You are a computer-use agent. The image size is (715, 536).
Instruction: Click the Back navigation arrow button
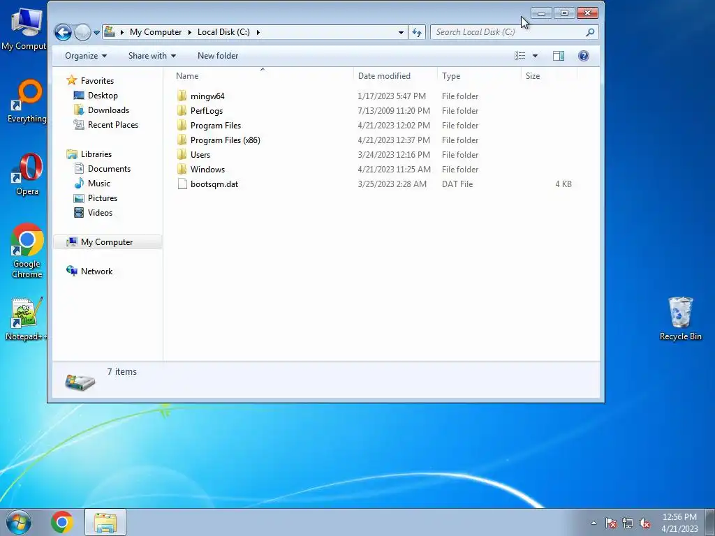click(x=63, y=32)
